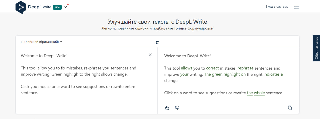Click inside the source text input area
Viewport: 320px width, 119px height.
pos(85,102)
